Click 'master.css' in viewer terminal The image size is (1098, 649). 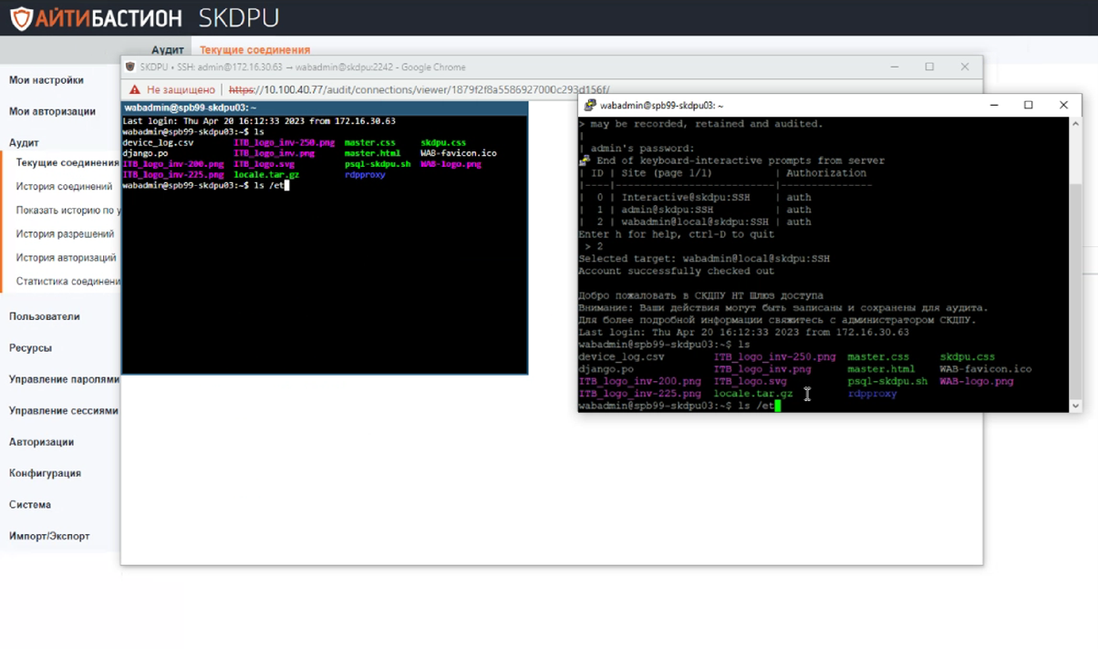tap(369, 142)
